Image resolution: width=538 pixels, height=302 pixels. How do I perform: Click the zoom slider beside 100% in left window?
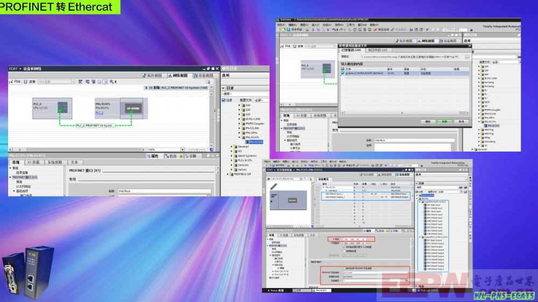(x=197, y=150)
